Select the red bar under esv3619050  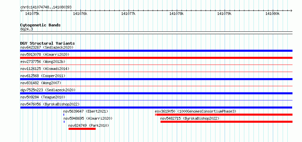pyautogui.click(x=224, y=115)
